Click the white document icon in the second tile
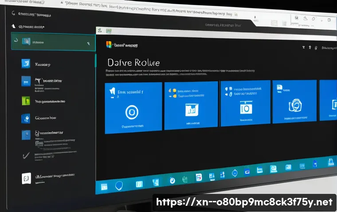This screenshot has width=337, height=212. pyautogui.click(x=192, y=109)
